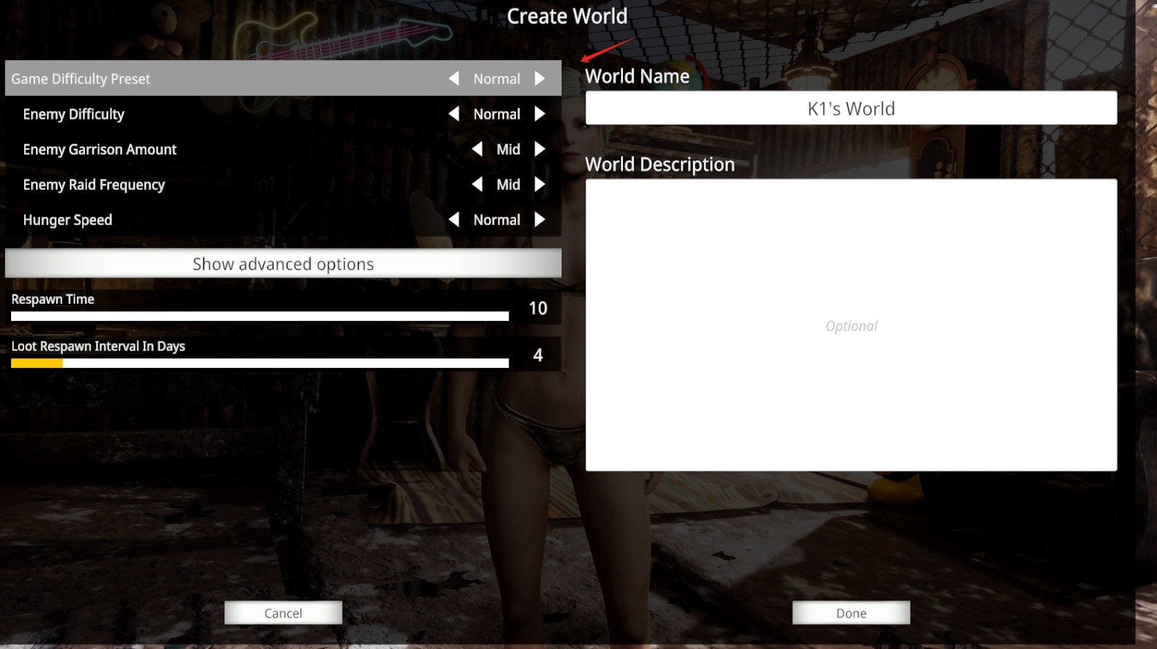The width and height of the screenshot is (1157, 649).
Task: Select the Game Difficulty Preset row label
Action: (x=80, y=79)
